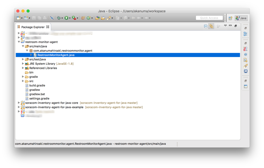Open the minimized Console view icon
The height and width of the screenshot is (168, 264).
[x=246, y=71]
